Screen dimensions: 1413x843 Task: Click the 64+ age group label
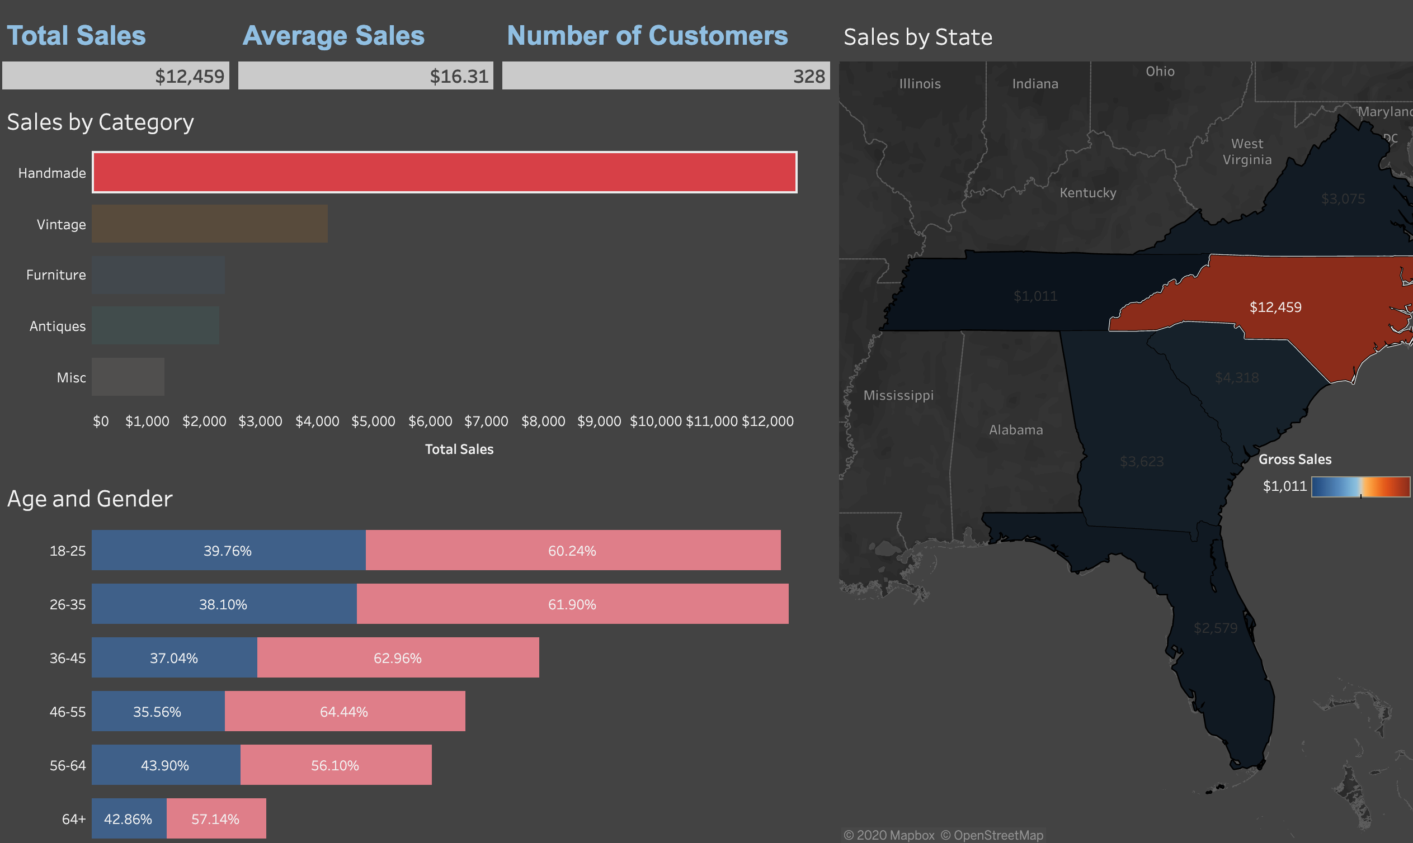coord(73,819)
